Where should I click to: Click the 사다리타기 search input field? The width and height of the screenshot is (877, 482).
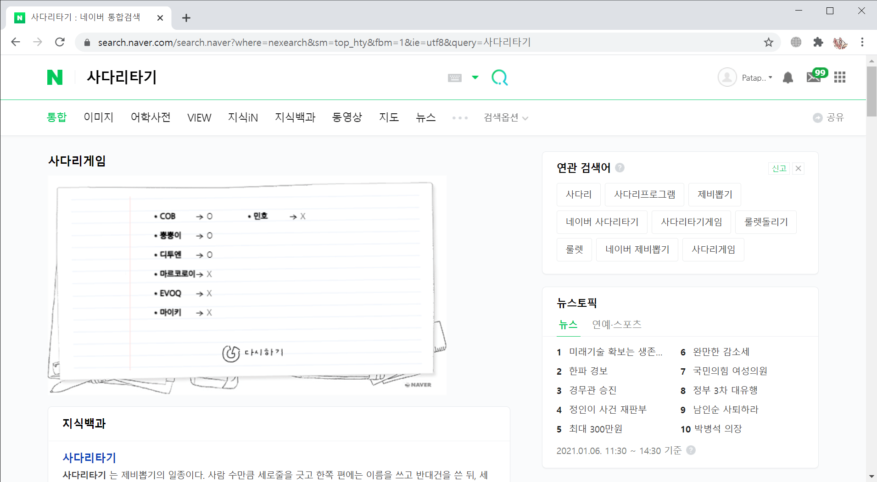coord(262,77)
